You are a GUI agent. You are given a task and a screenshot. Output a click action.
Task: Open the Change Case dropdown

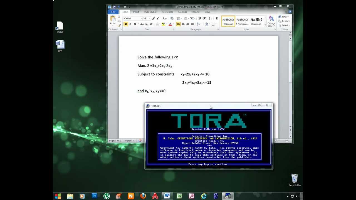click(165, 18)
